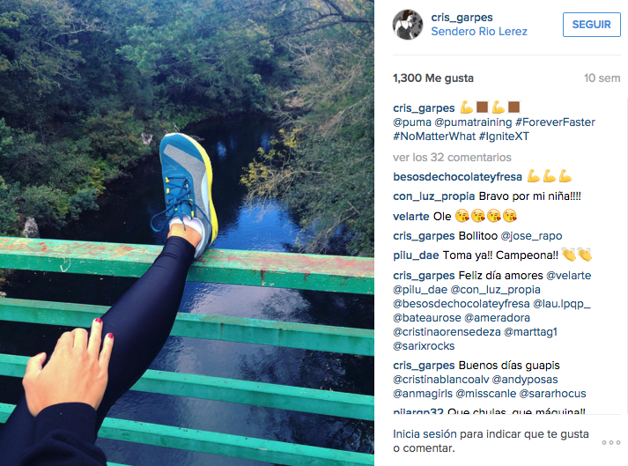Viewport: 628px width, 466px height.
Task: Open the Sendero Rio Lerez location link
Action: coord(479,32)
